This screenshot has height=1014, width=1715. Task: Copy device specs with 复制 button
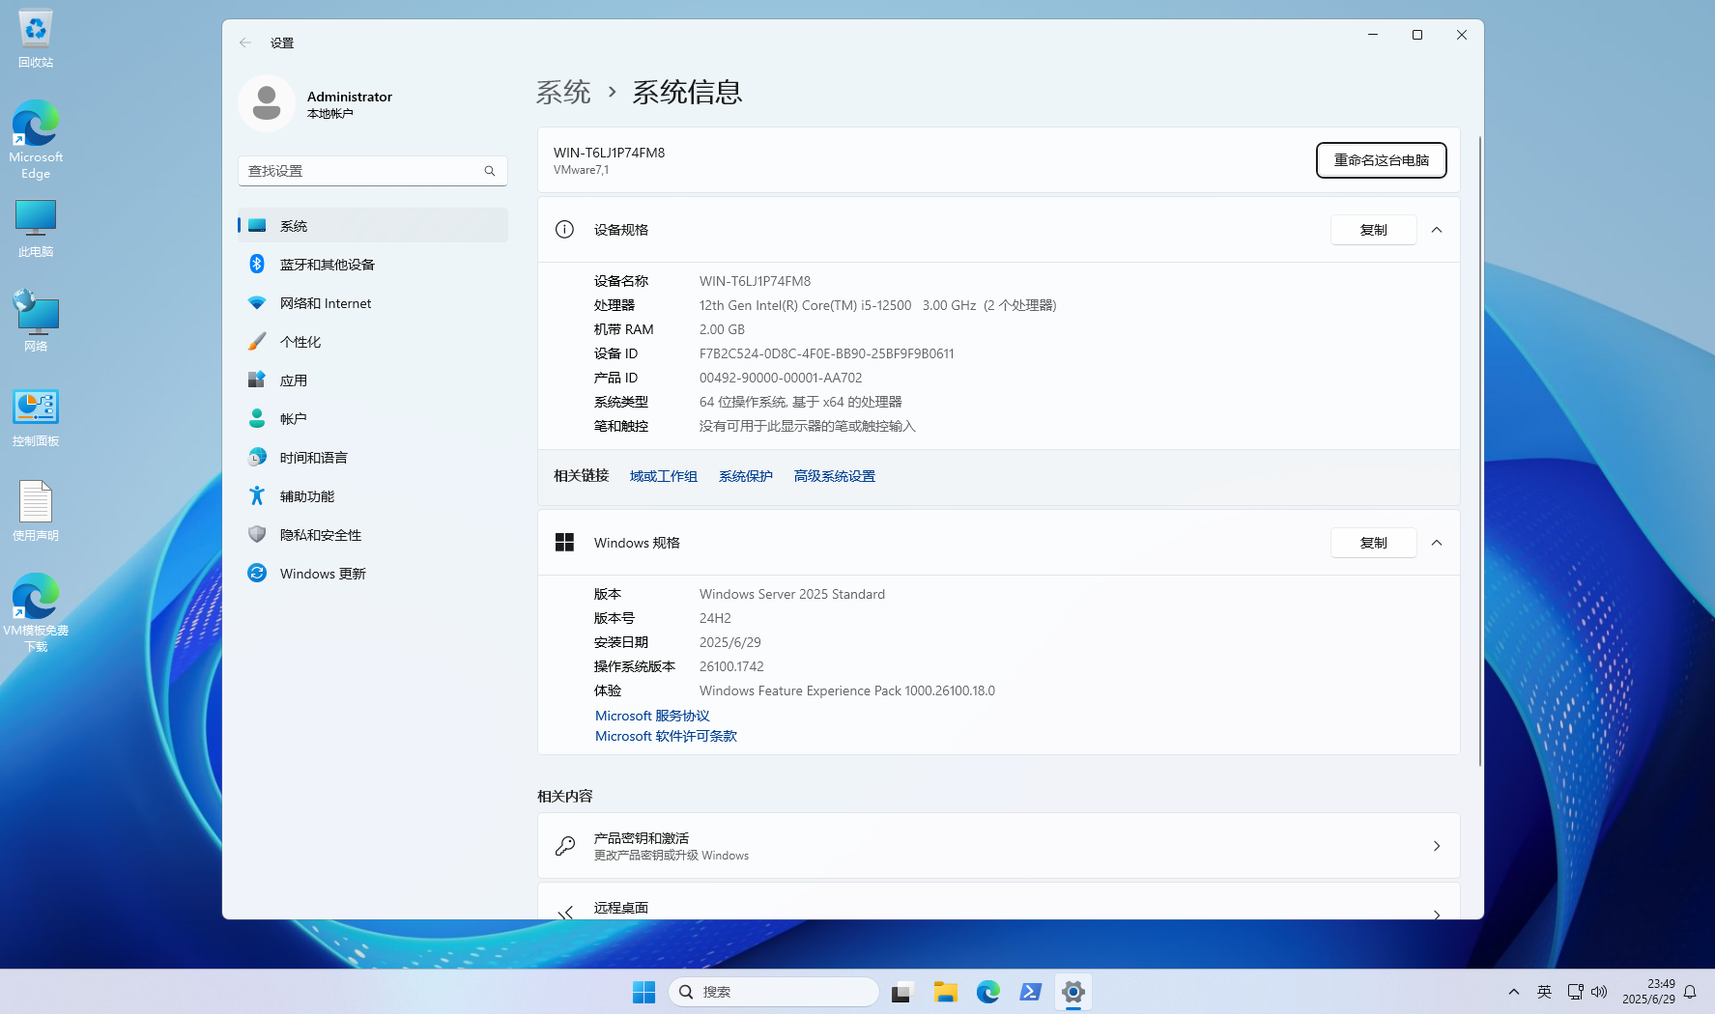1374,230
